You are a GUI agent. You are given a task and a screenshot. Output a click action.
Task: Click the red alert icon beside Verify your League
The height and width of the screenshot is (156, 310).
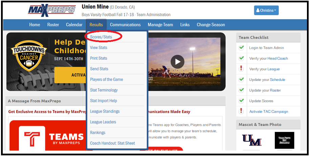click(x=241, y=69)
